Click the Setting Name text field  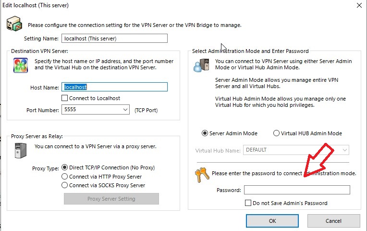point(114,38)
